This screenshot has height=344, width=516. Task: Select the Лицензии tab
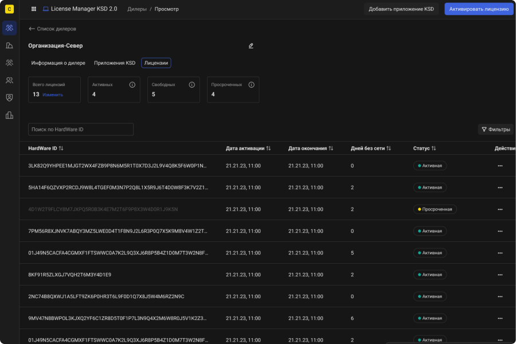(x=156, y=63)
